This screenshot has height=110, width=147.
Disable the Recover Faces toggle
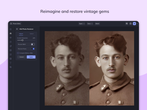pos(33,49)
